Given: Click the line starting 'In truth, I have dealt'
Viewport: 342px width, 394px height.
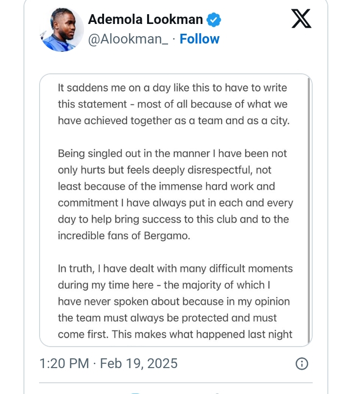Looking at the screenshot, I should tap(175, 268).
